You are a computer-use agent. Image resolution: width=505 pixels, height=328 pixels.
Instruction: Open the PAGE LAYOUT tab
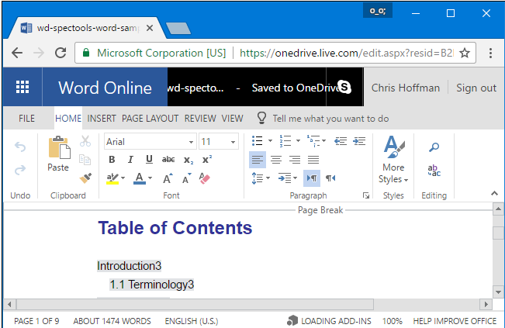(x=150, y=119)
